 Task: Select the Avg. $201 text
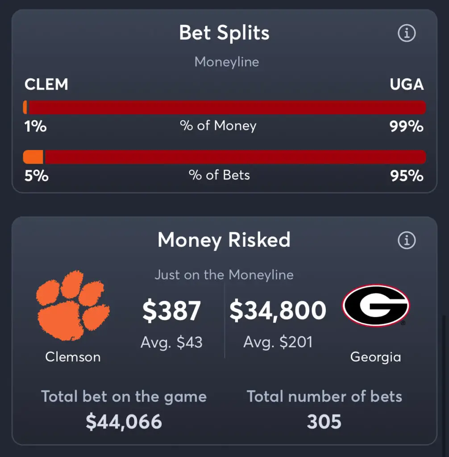[x=278, y=342]
